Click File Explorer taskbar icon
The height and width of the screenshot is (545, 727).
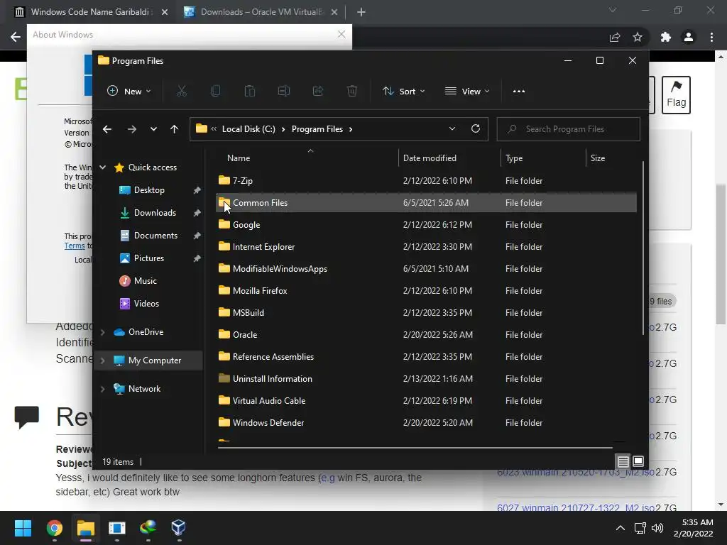coord(86,528)
